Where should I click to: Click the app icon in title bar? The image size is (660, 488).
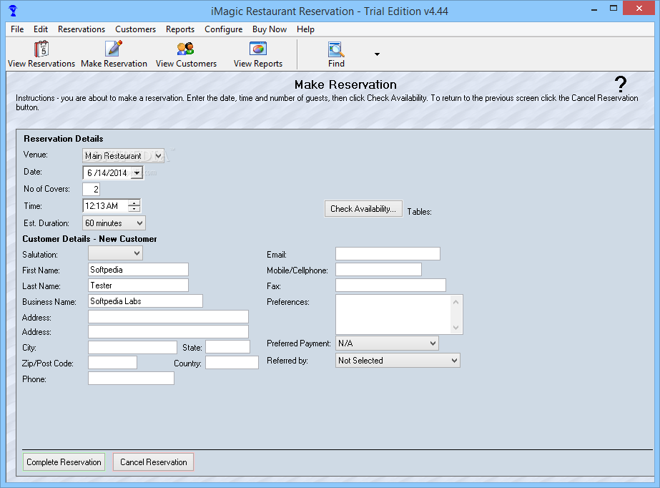(x=13, y=11)
